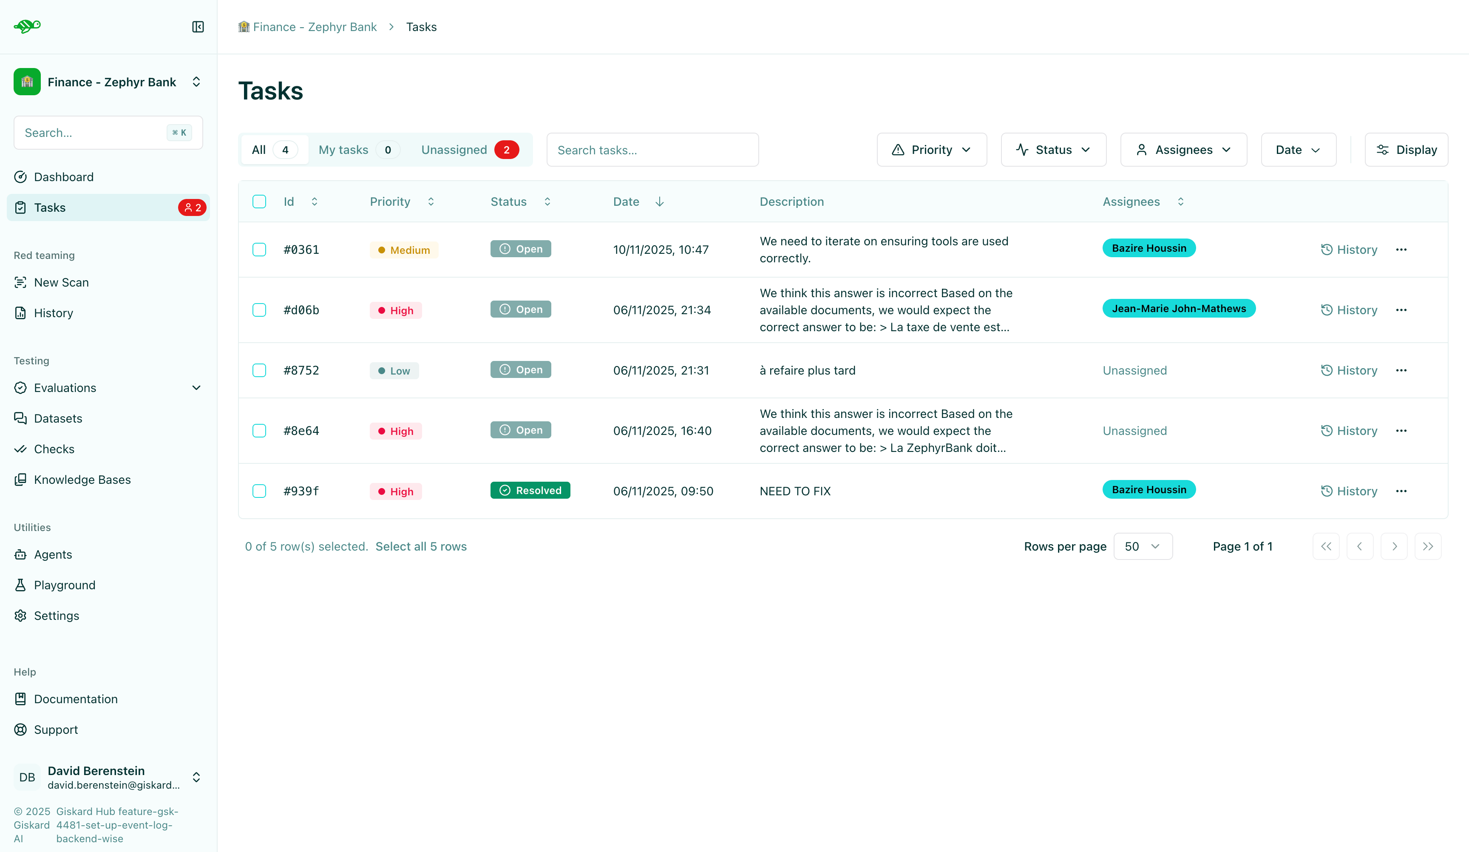
Task: Open the search command palette in the sidebar
Action: click(108, 132)
